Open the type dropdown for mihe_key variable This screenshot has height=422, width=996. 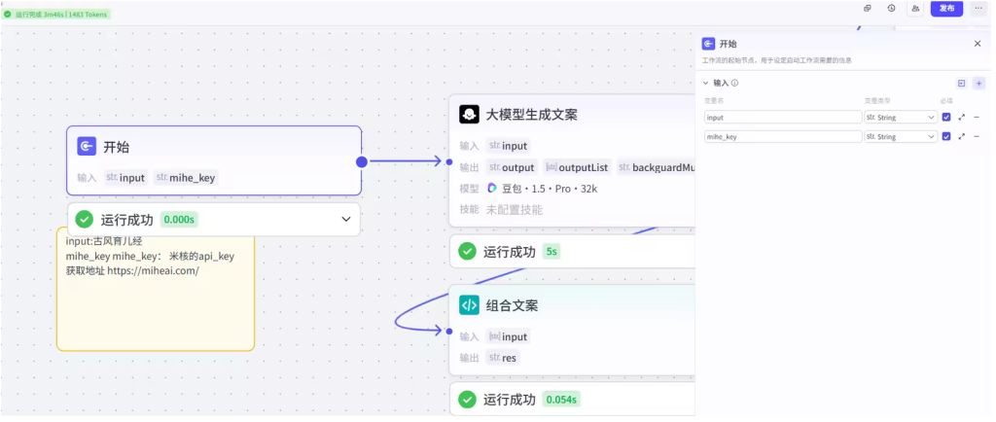900,137
